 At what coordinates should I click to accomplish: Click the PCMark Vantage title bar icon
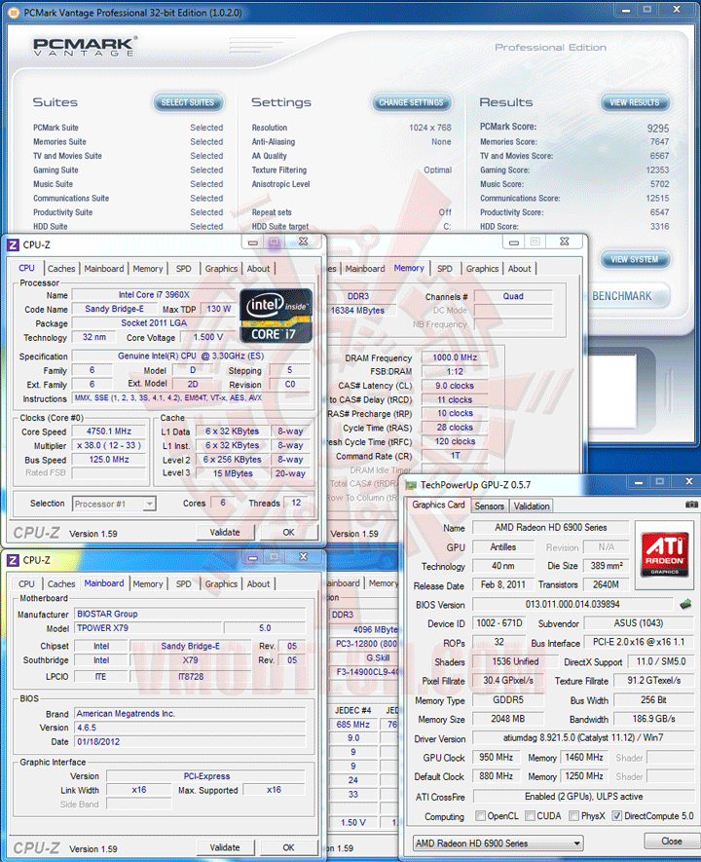tap(14, 12)
